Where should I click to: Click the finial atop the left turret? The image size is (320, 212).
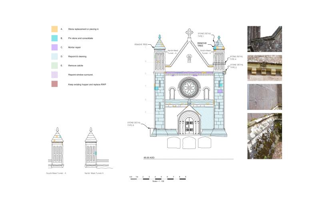tap(160, 37)
